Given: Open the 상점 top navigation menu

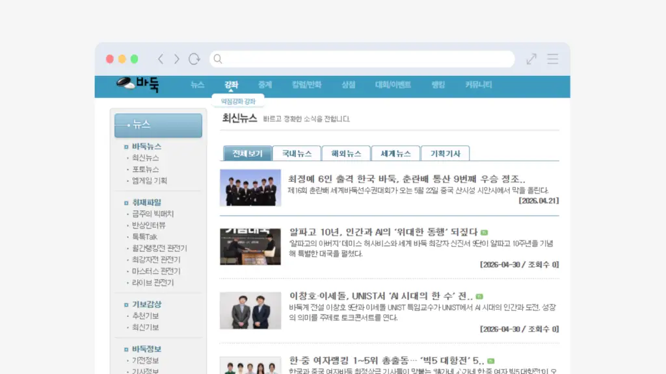Looking at the screenshot, I should click(349, 85).
